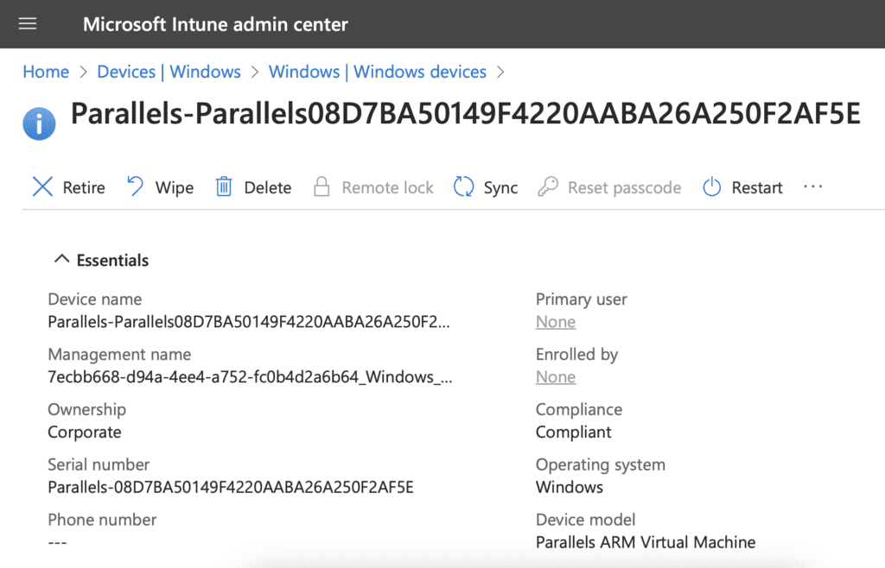Click the Wipe undo-arrow icon
The height and width of the screenshot is (568, 885).
[136, 186]
